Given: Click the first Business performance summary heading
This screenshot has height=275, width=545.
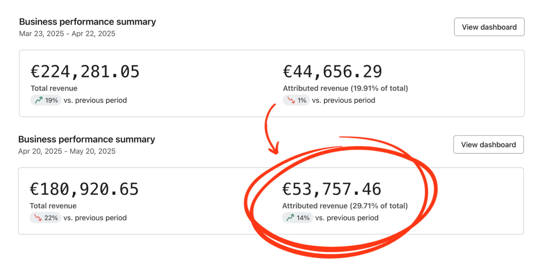Looking at the screenshot, I should click(x=88, y=22).
